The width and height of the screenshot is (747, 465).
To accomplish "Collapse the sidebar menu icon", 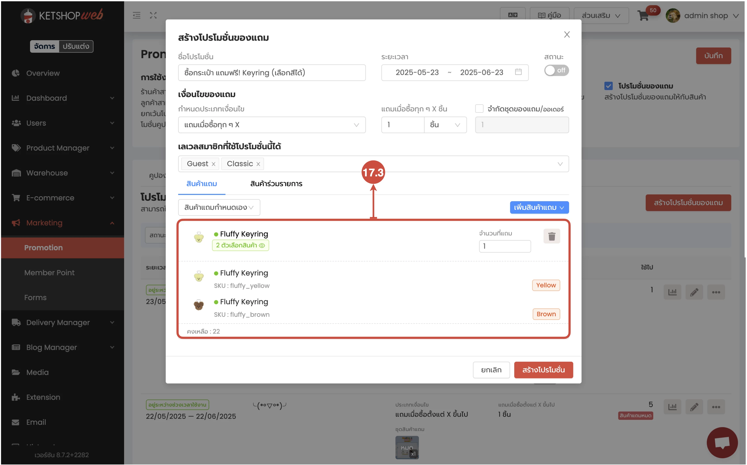I will pos(137,15).
